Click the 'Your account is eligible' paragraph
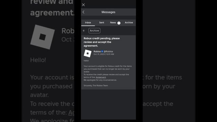217x122 pixels. [108, 69]
